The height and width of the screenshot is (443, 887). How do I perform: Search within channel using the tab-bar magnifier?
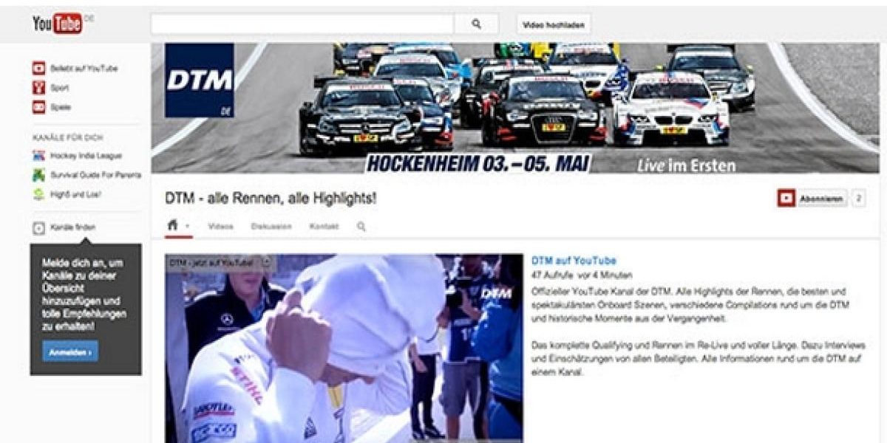[x=361, y=227]
